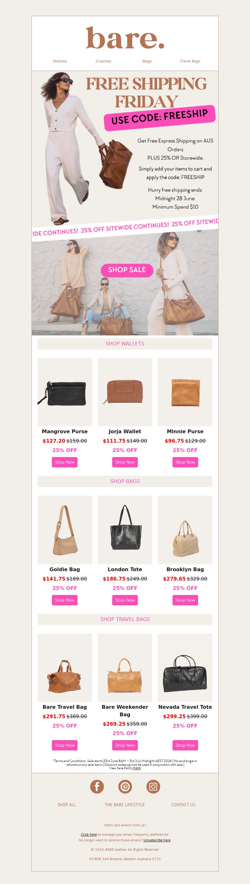
Task: Click the SHOP WALLETS banner
Action: click(x=125, y=344)
